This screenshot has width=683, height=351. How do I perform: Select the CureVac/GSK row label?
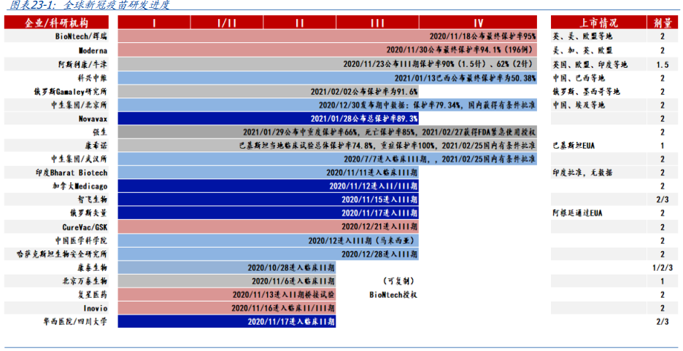85,227
